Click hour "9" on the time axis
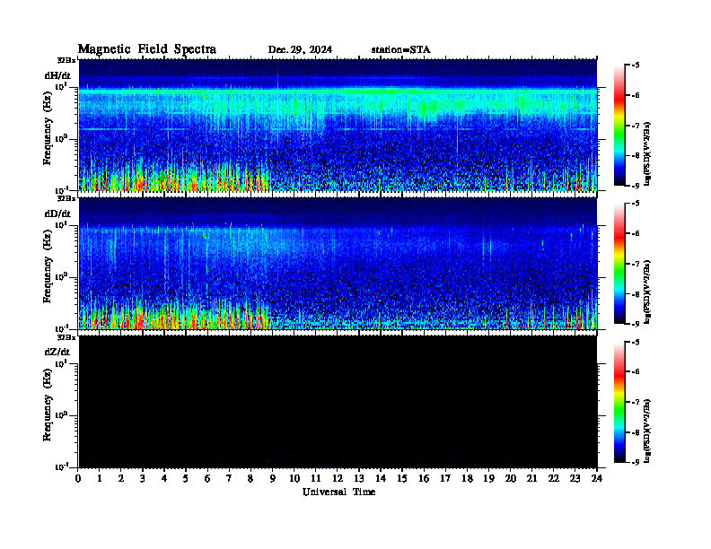 click(273, 478)
